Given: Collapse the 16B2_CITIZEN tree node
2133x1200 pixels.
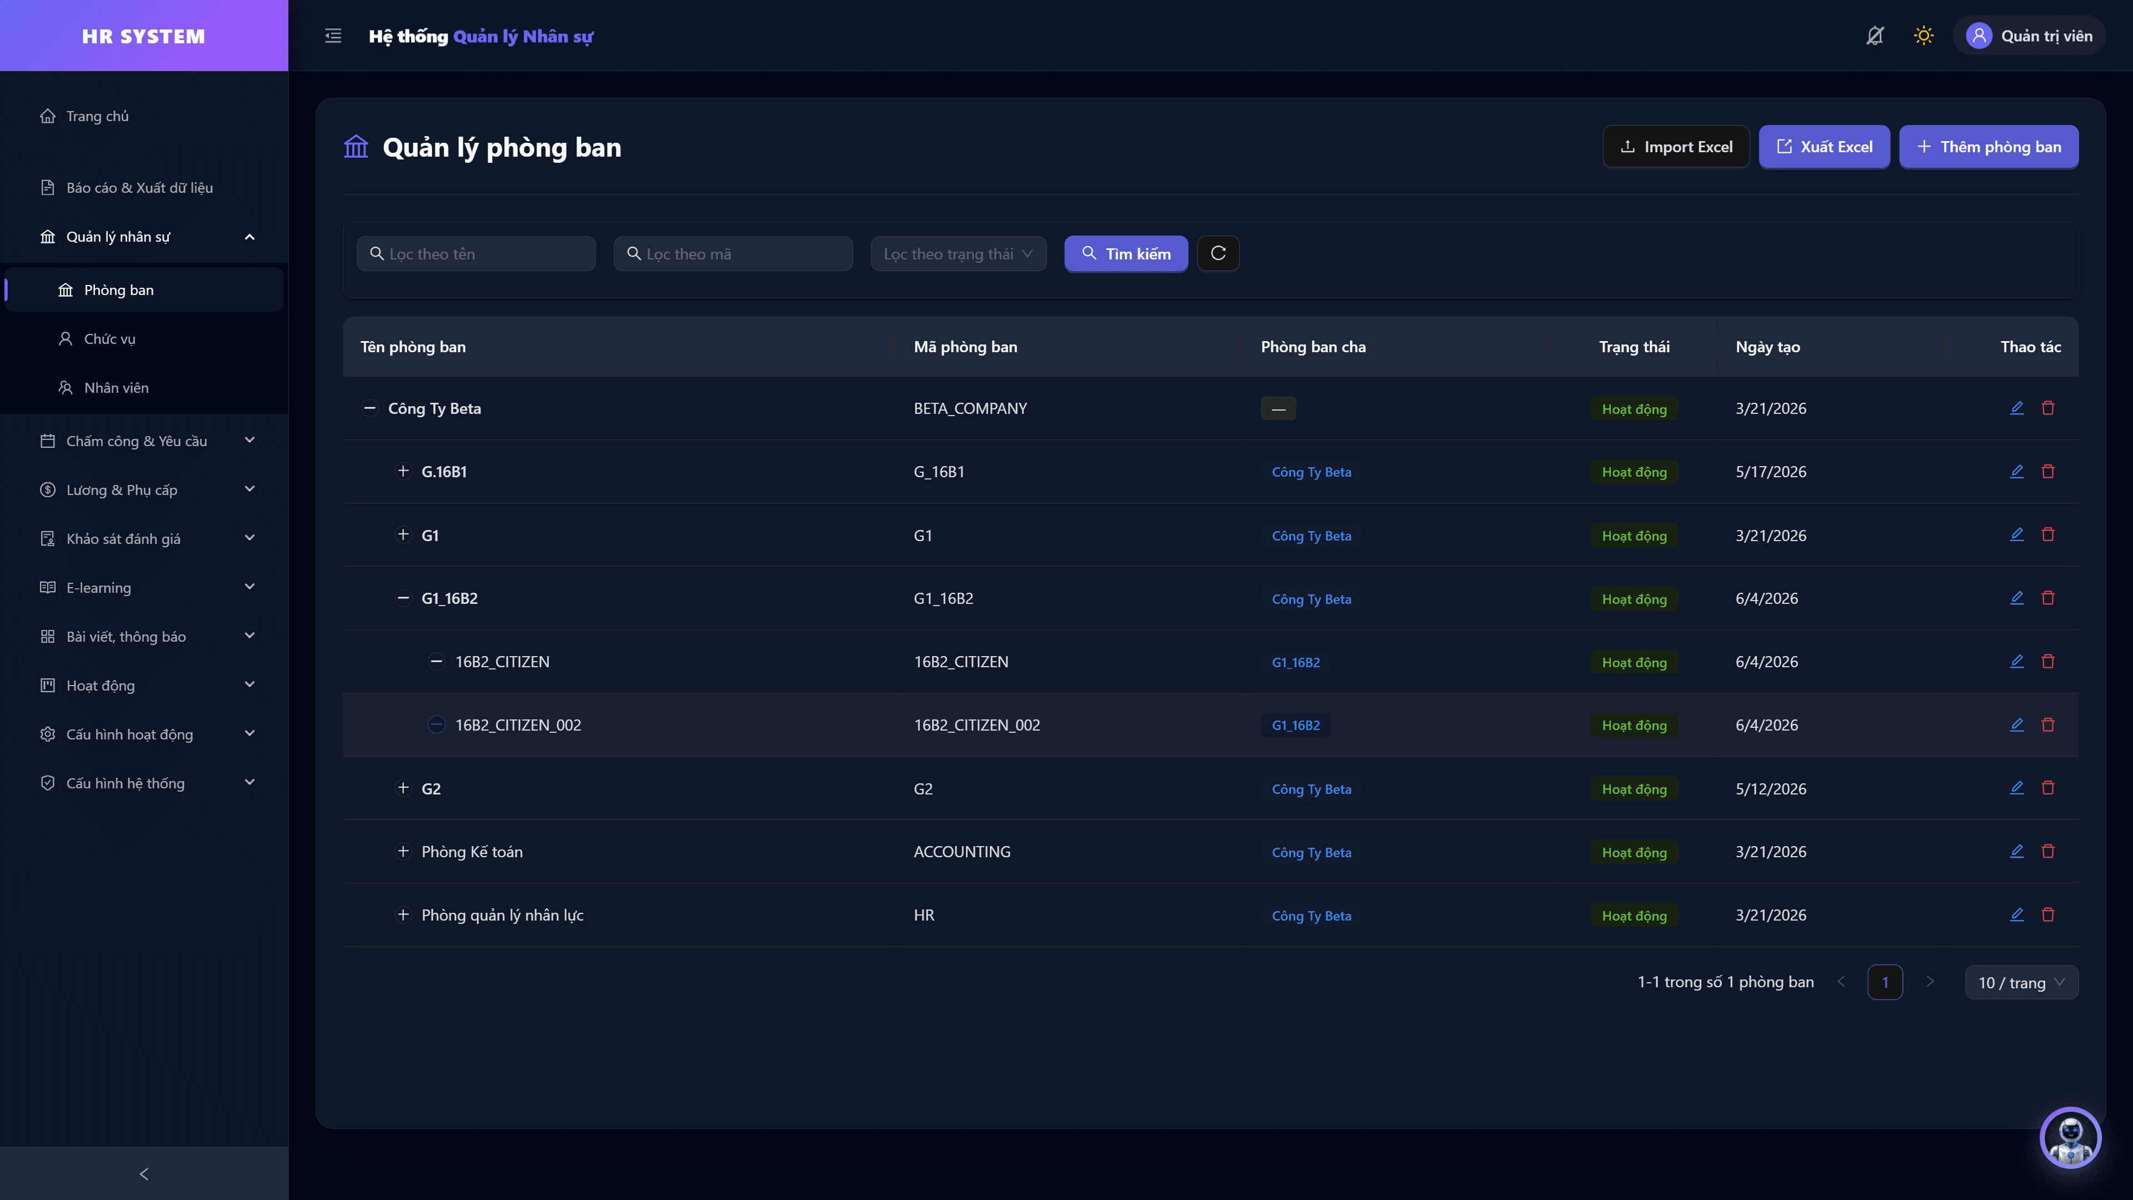Looking at the screenshot, I should click(x=437, y=662).
